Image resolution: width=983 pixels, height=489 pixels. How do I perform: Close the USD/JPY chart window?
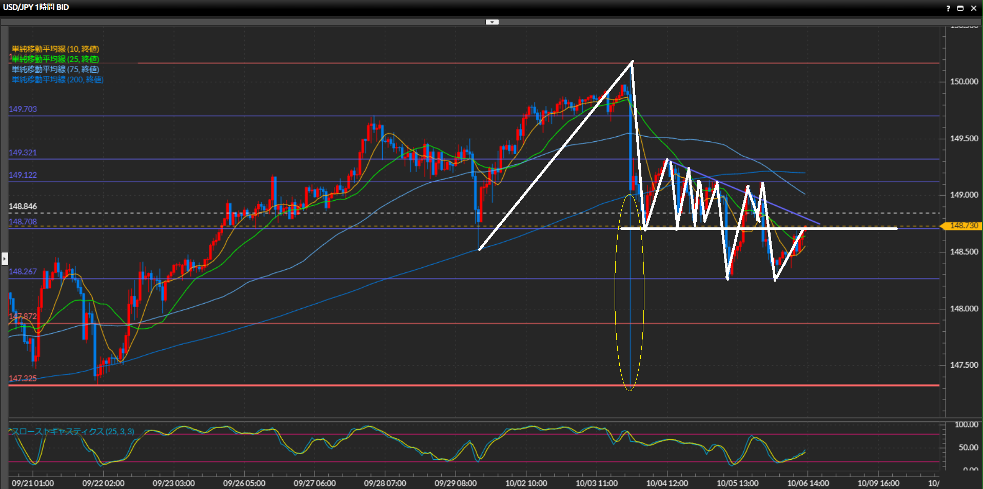973,8
